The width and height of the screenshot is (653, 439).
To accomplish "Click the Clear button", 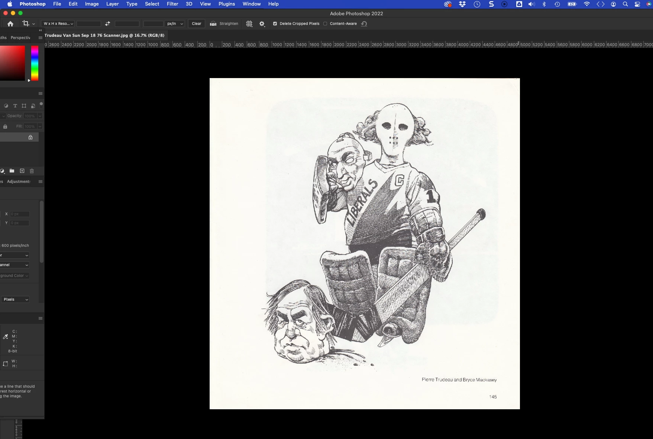I will 197,23.
